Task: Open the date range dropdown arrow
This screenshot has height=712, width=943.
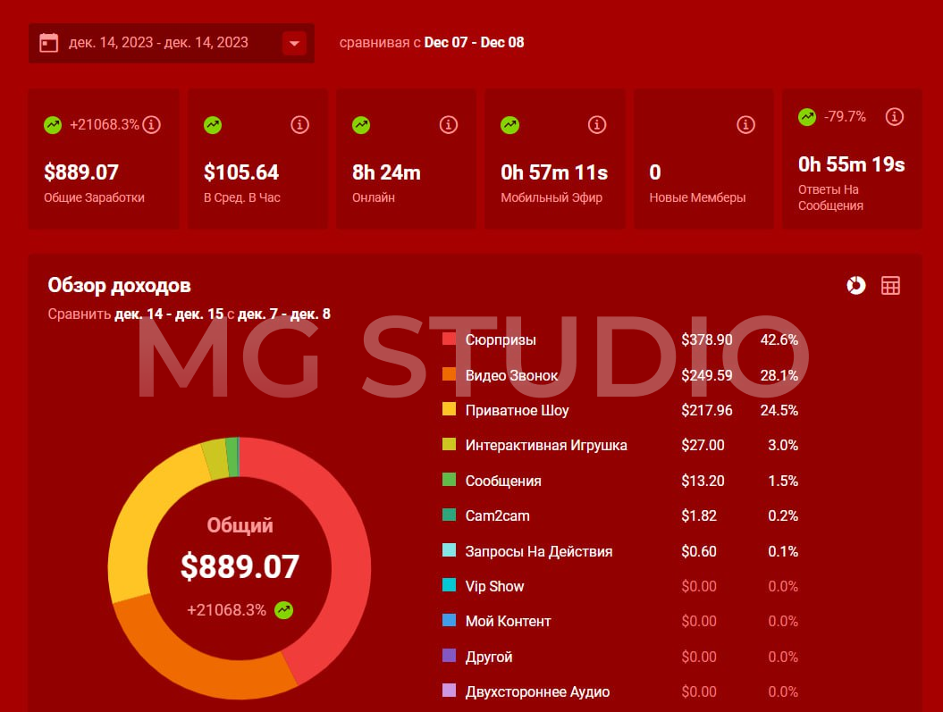Action: 294,43
